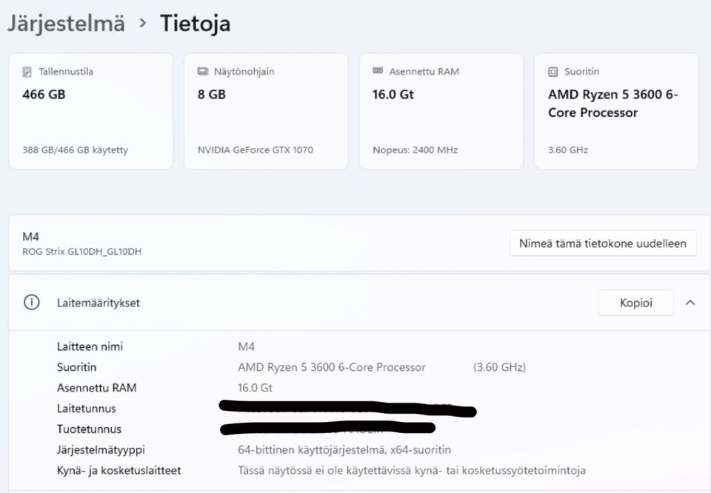This screenshot has height=493, width=711.
Task: Click the Tietoja page title
Action: [196, 23]
